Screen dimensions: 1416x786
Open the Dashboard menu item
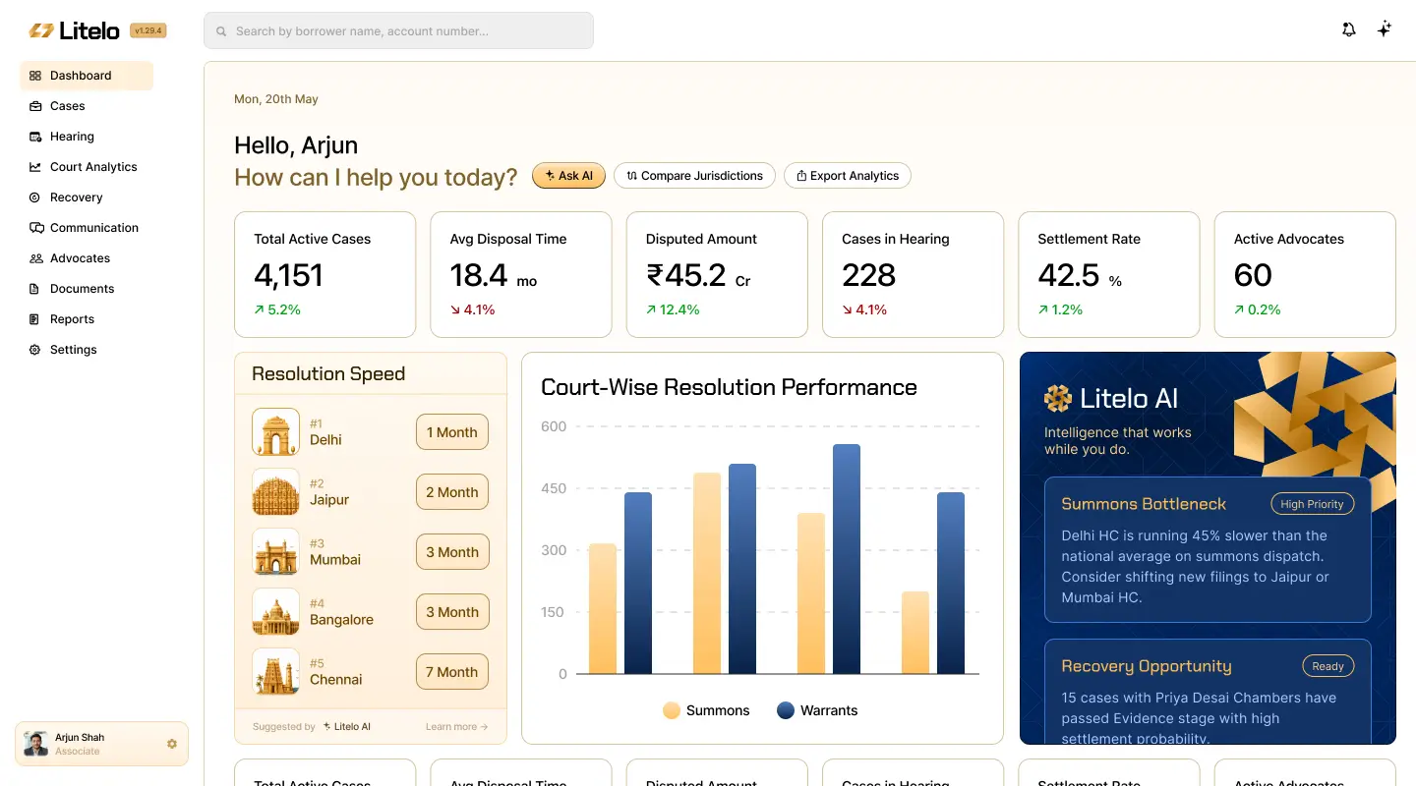click(87, 76)
